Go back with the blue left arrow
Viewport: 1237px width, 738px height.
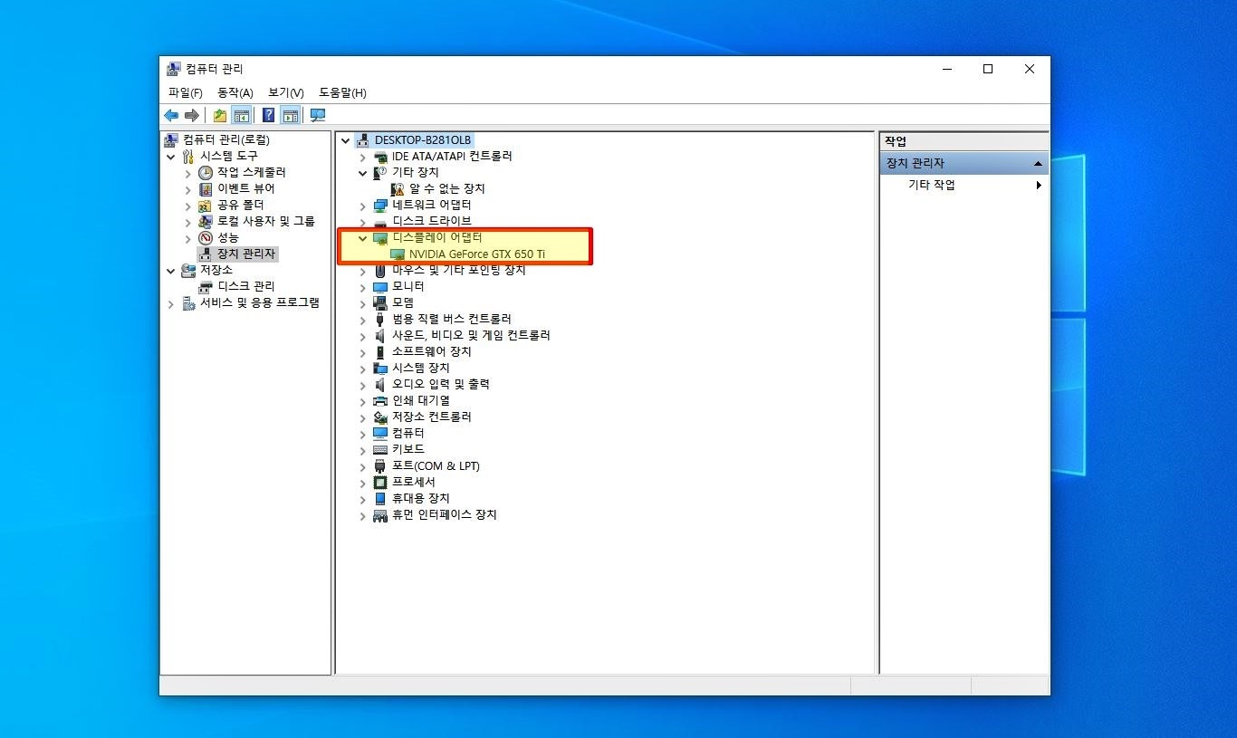point(171,115)
